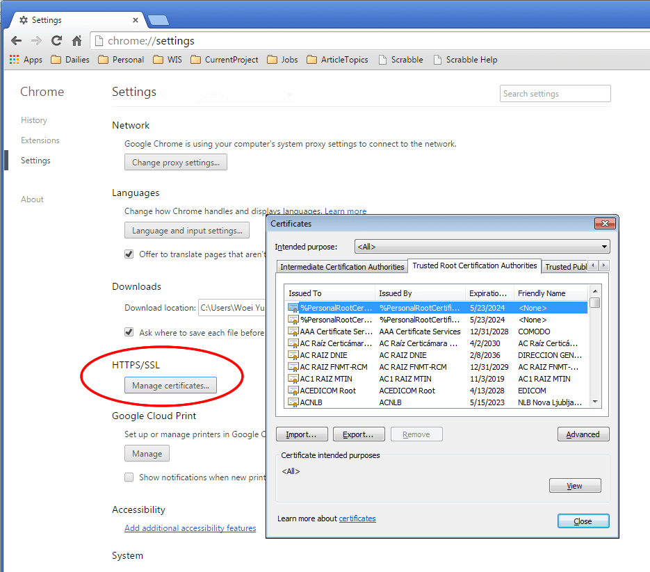Toggle Ask where to save each file checkbox
Viewport: 650px width, 572px height.
click(129, 332)
